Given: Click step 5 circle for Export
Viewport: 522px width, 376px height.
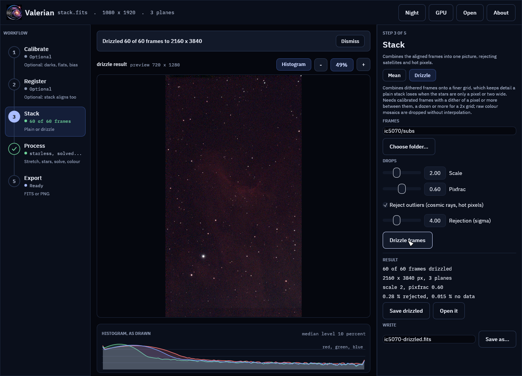Looking at the screenshot, I should point(14,181).
